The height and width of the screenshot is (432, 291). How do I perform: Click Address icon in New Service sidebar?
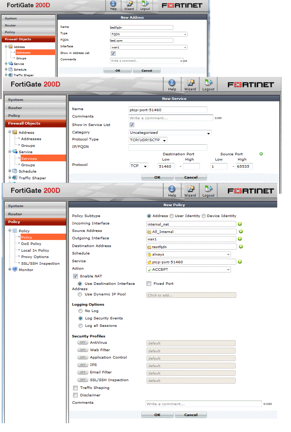point(15,132)
